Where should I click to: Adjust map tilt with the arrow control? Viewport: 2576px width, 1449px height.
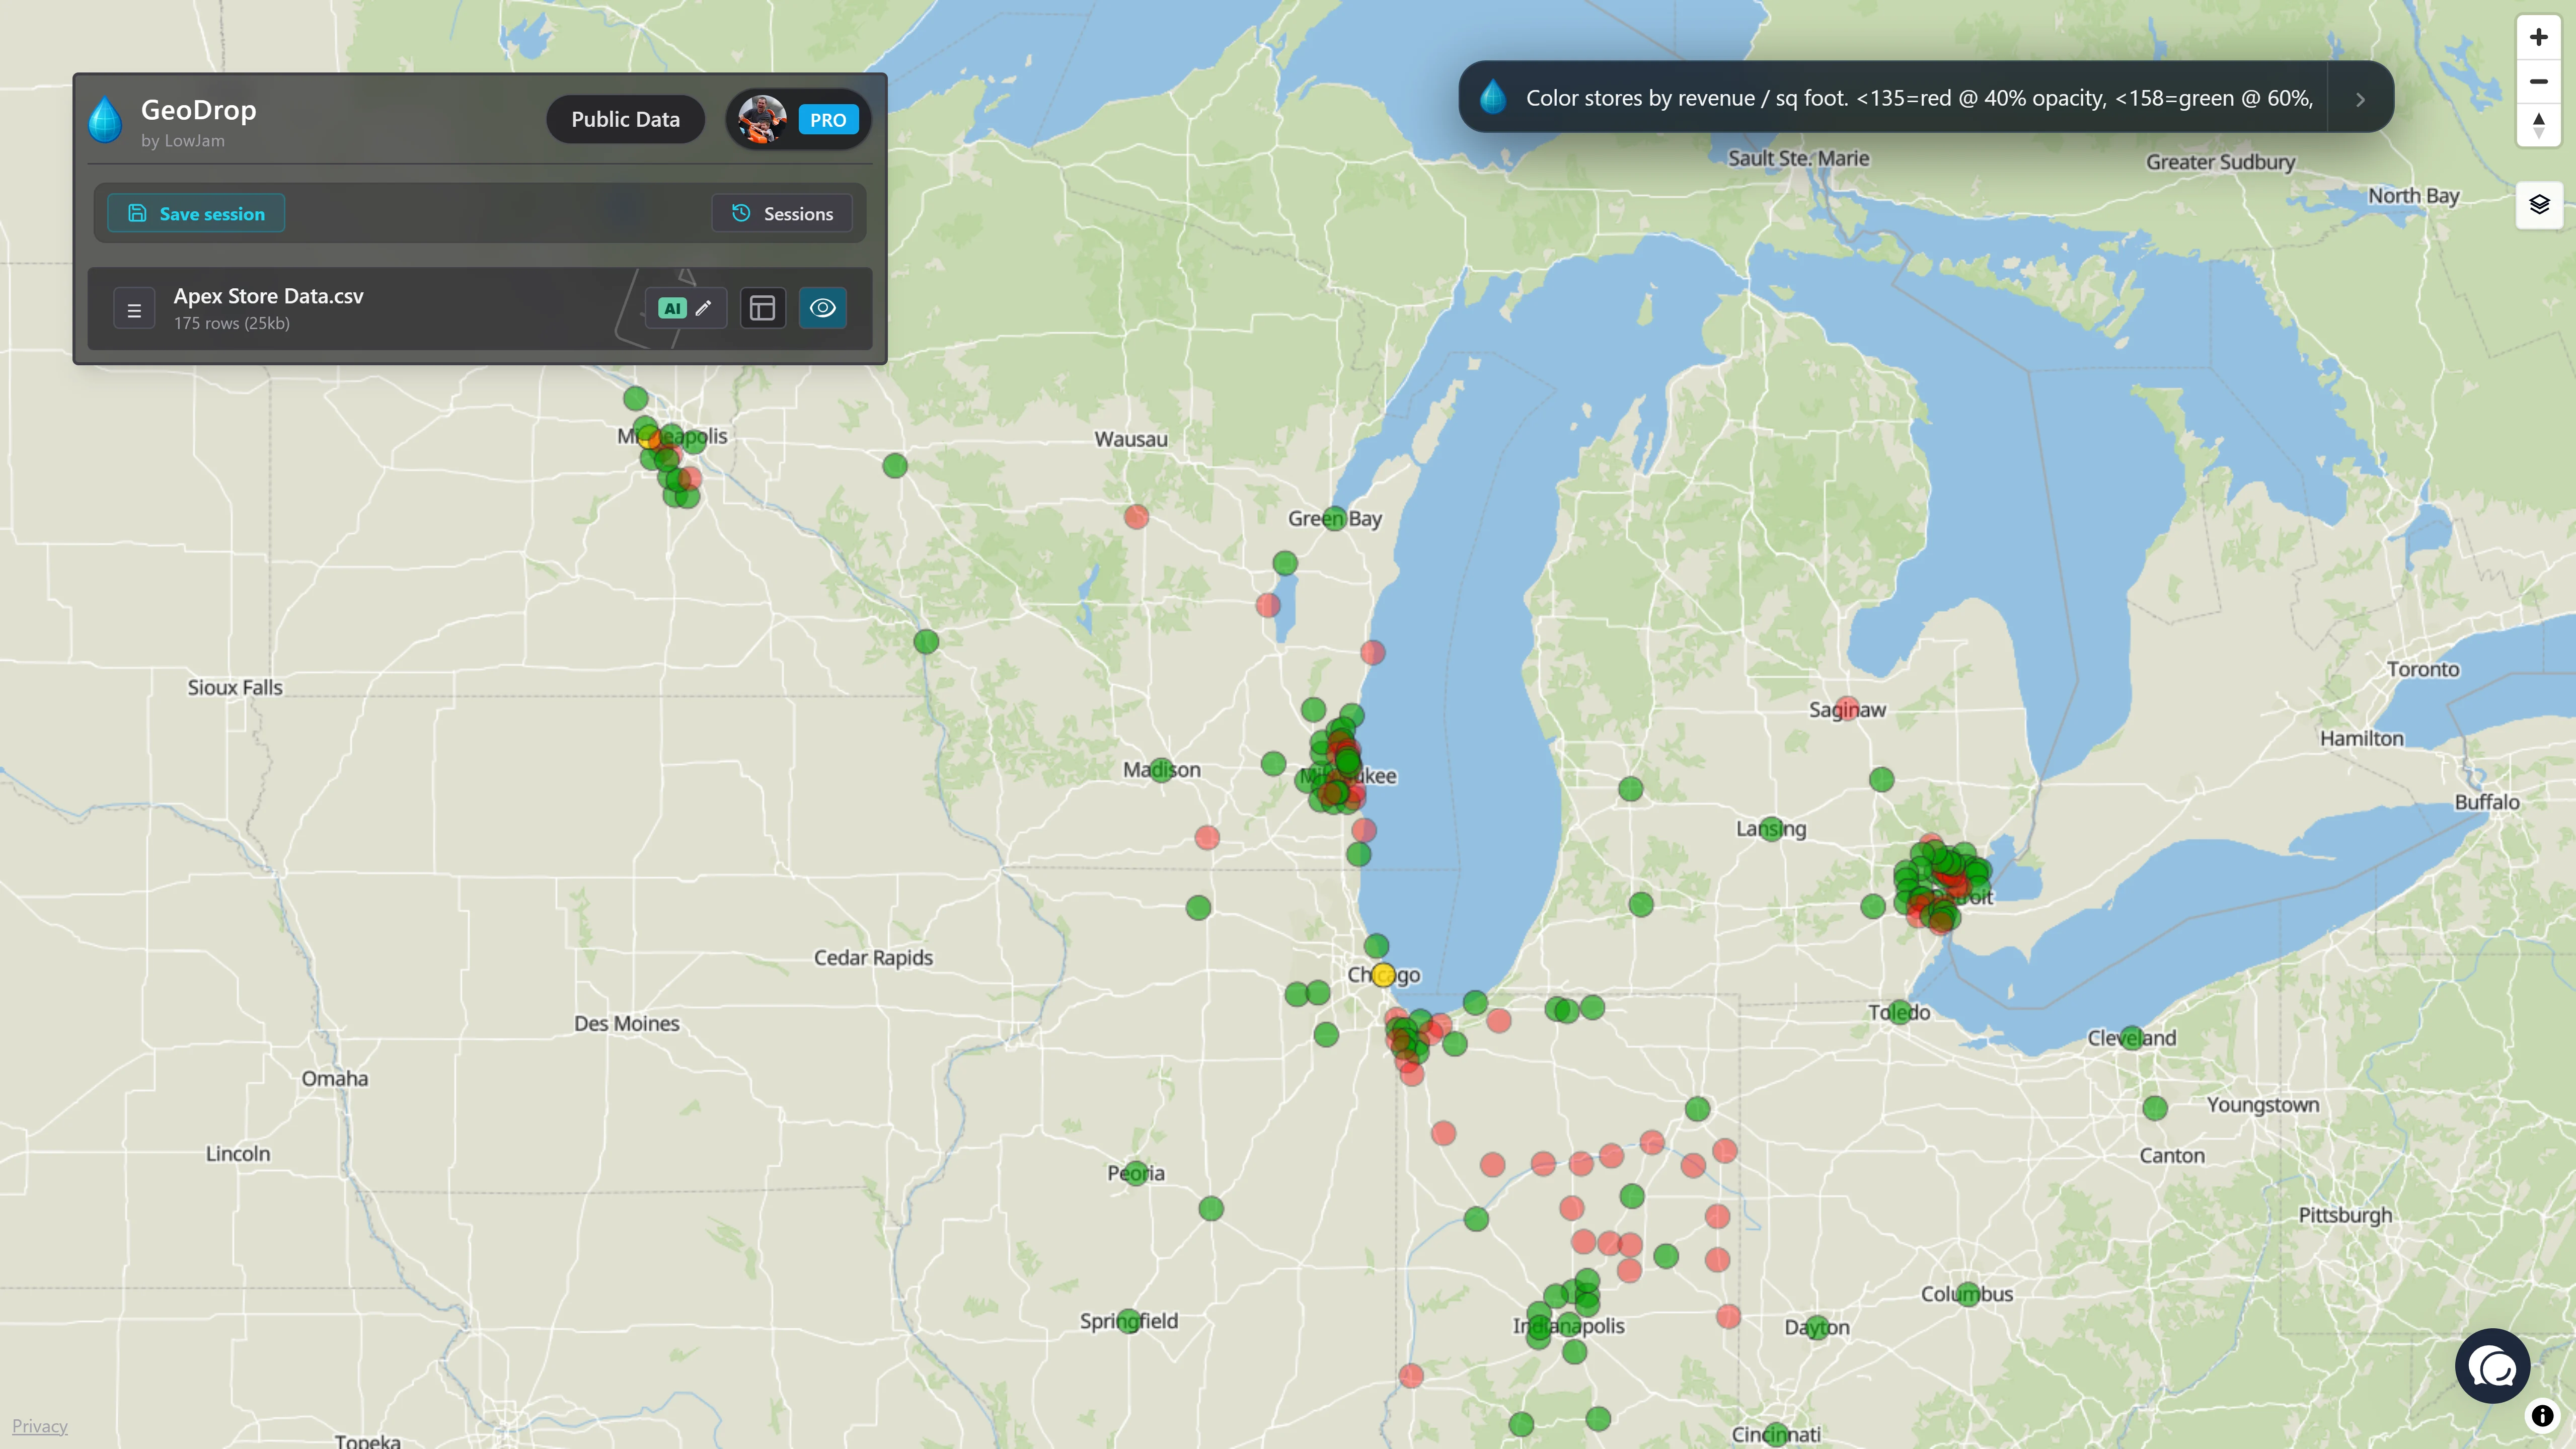pyautogui.click(x=2538, y=124)
